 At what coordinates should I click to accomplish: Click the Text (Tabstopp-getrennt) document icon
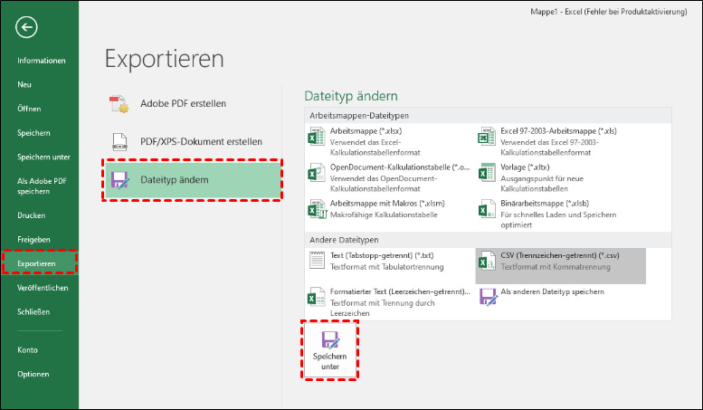coord(317,261)
